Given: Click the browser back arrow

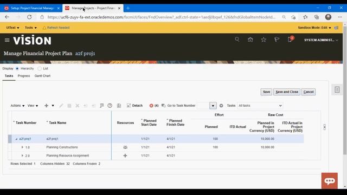Looking at the screenshot, I should click(x=7, y=17).
